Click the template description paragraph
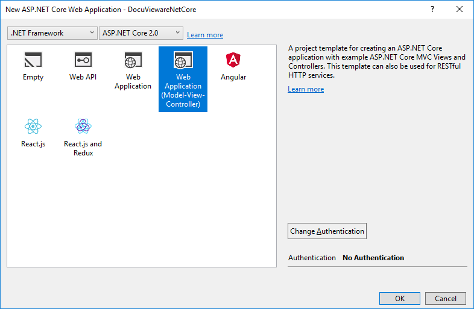The height and width of the screenshot is (309, 474). [377, 61]
